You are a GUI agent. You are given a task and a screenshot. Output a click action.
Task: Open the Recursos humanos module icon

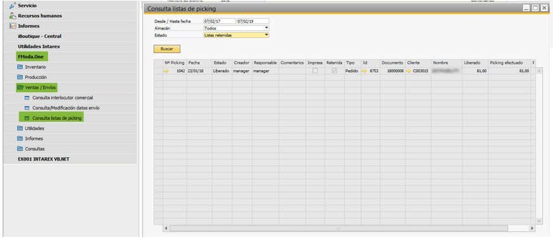(x=13, y=16)
